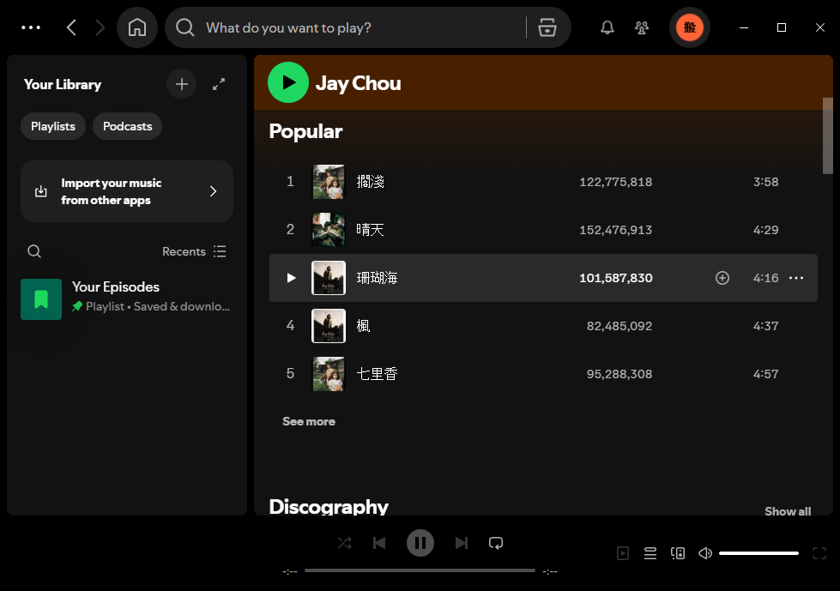Screen dimensions: 840x591
Task: Expand Your Library with the arrow
Action: pos(218,84)
